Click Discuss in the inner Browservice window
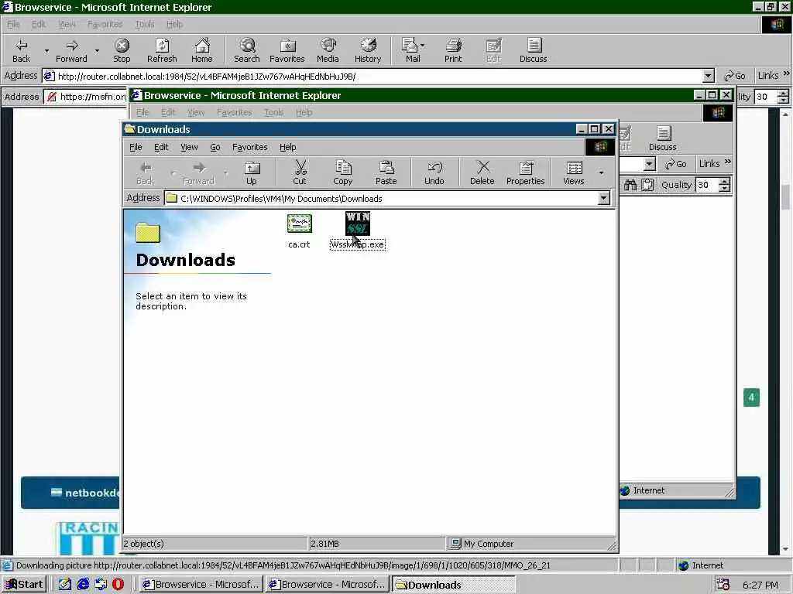The width and height of the screenshot is (793, 594). [663, 138]
